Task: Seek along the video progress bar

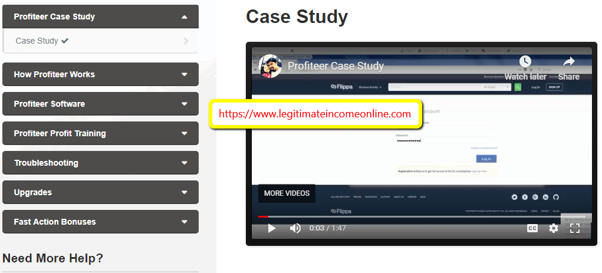Action: pos(422,217)
